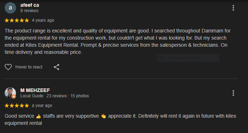This screenshot has height=133, width=248.
Task: Click the Local Guide star badge on avatar
Action: click(x=14, y=96)
